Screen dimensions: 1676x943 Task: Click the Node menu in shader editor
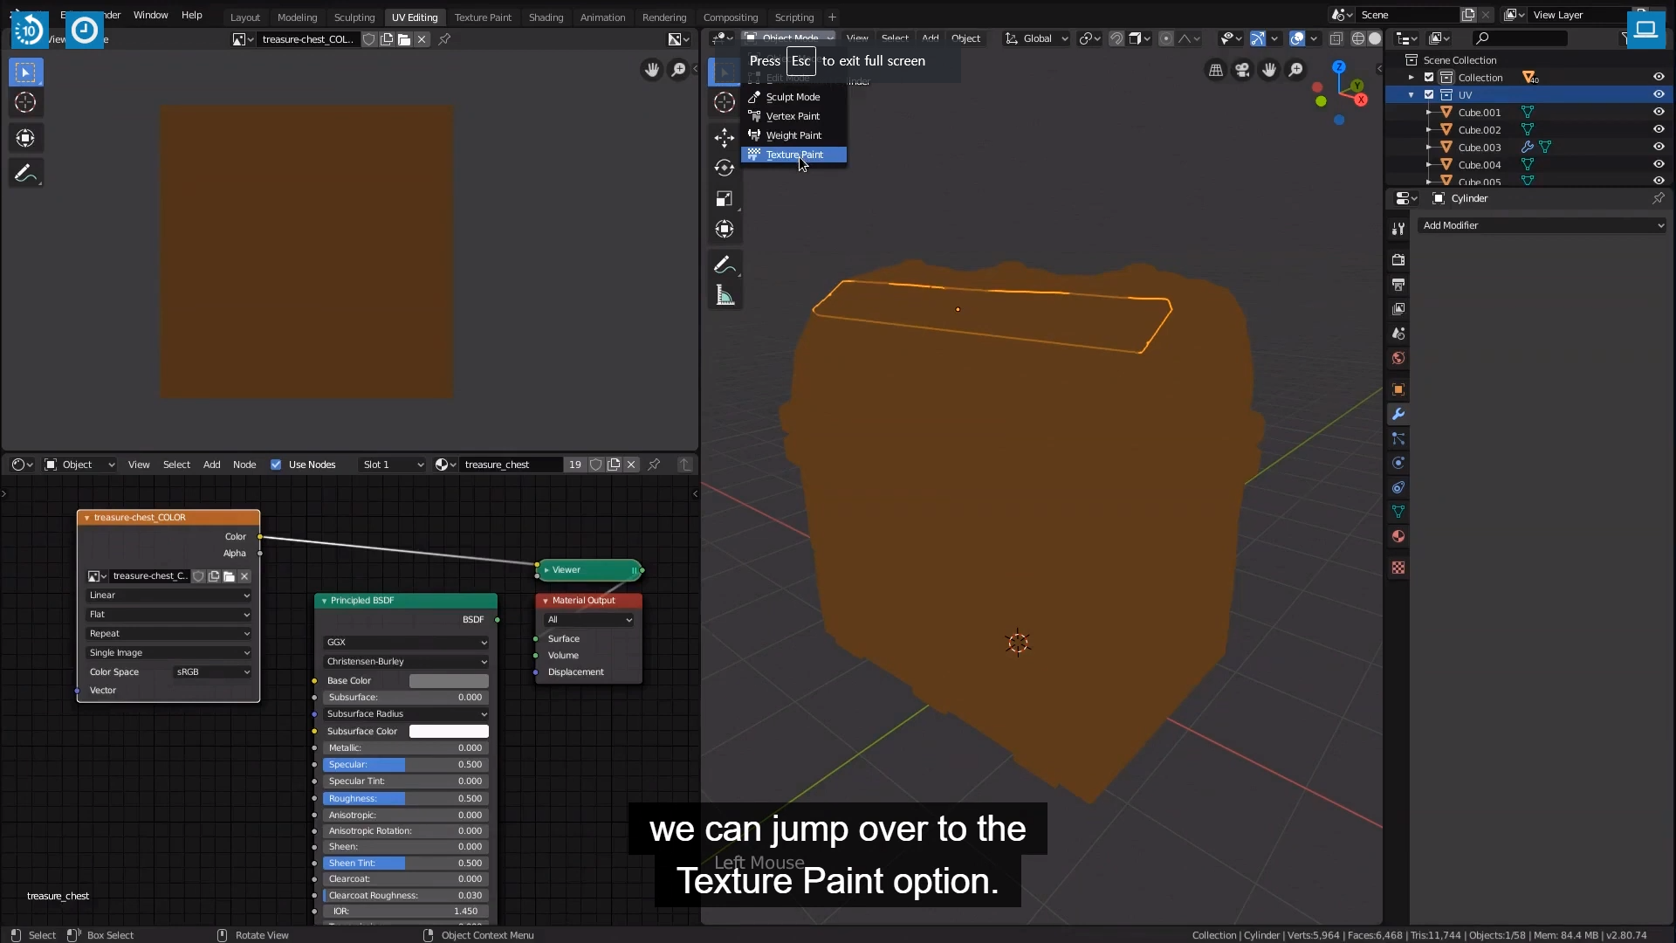tap(244, 465)
